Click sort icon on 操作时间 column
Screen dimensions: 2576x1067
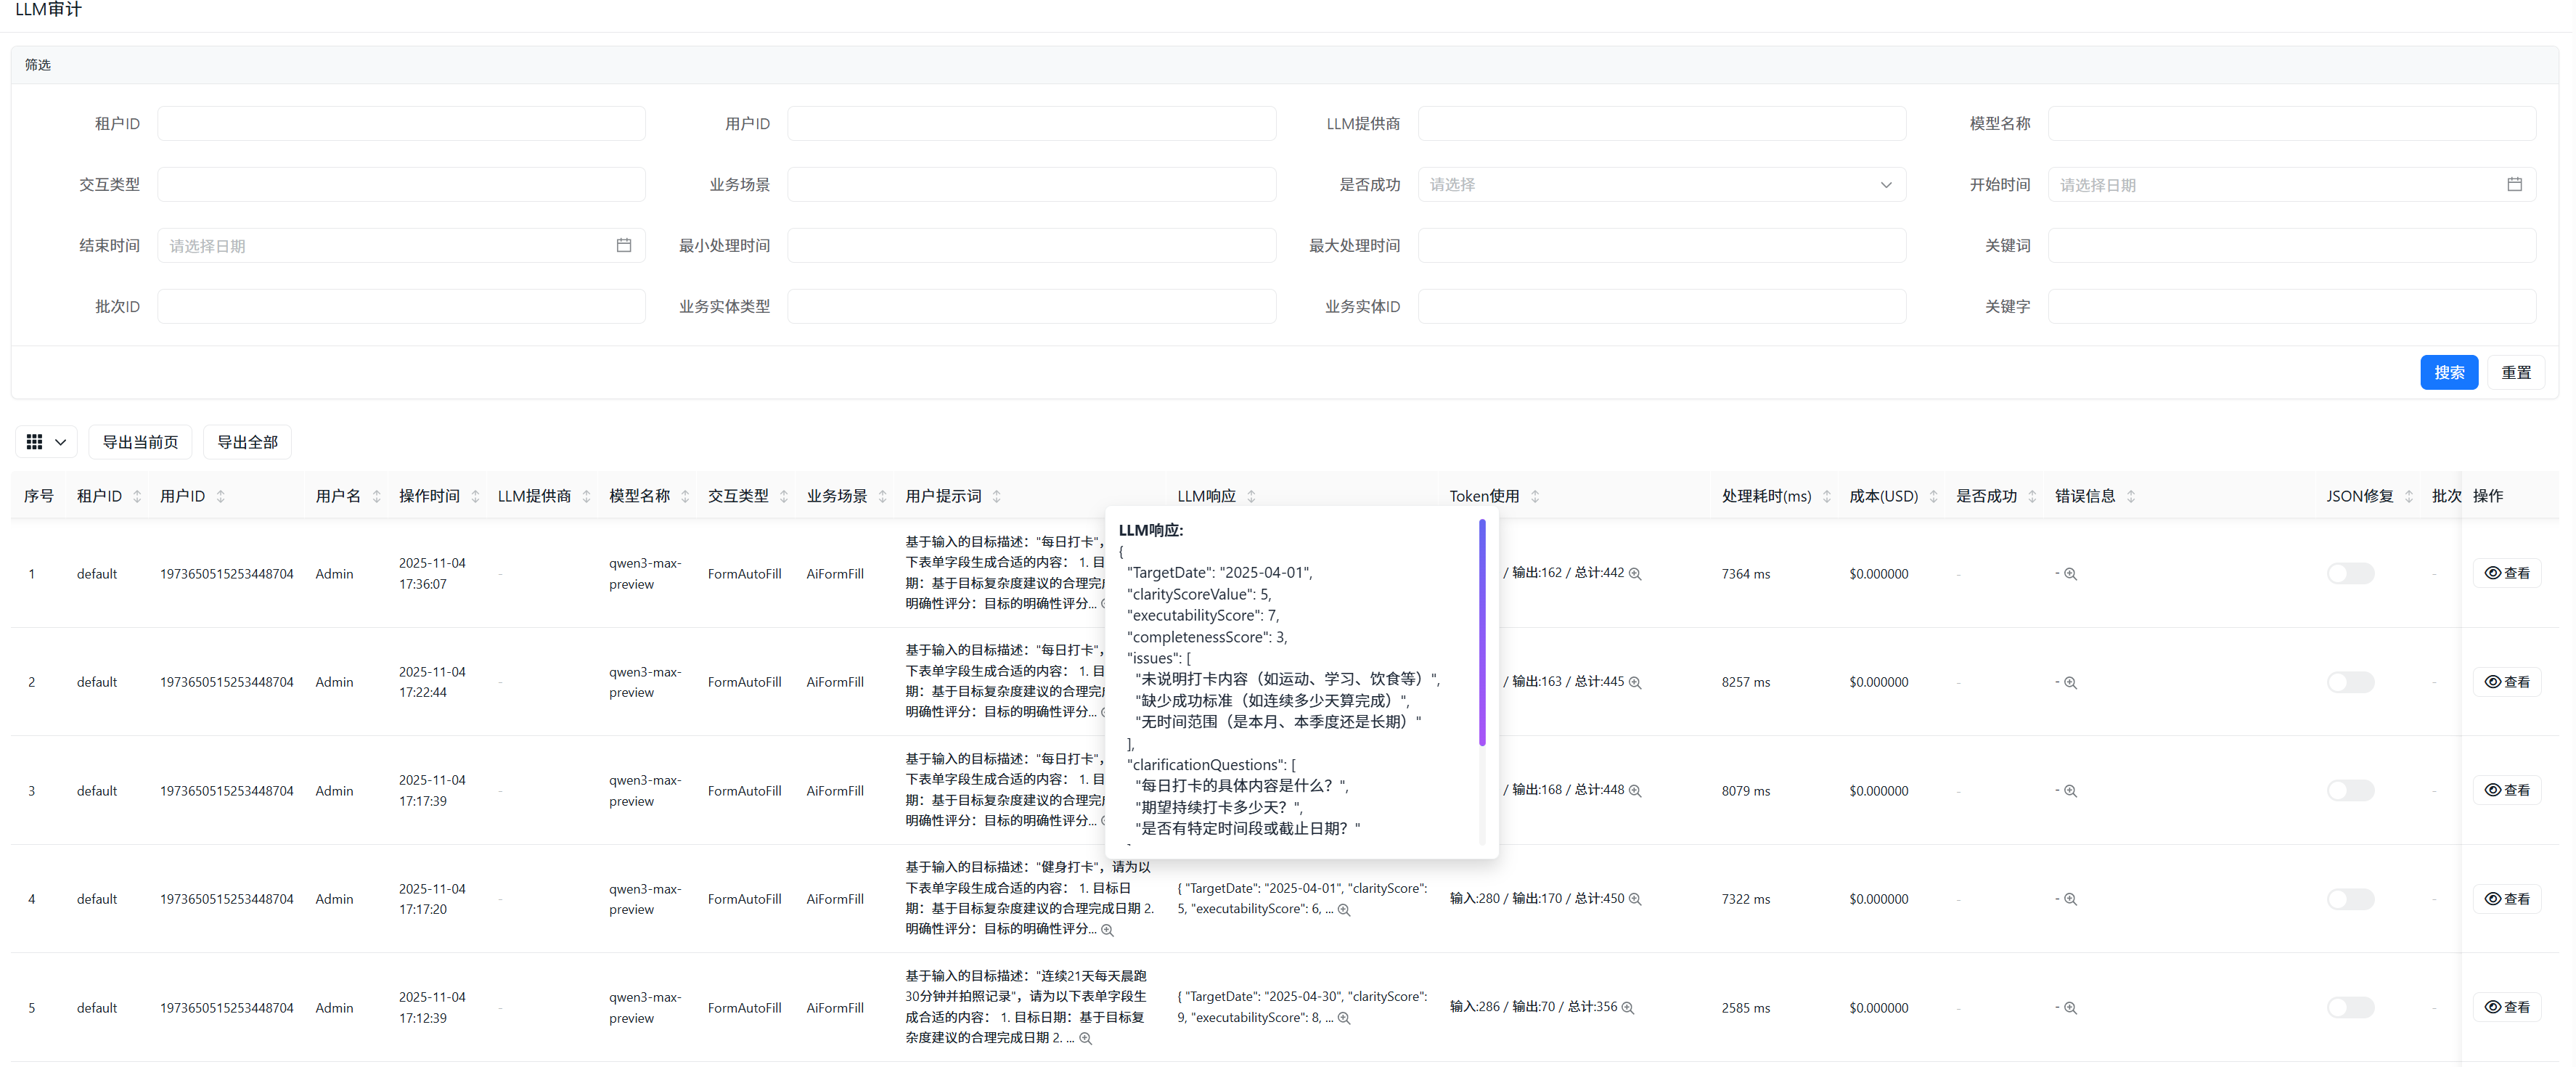coord(475,497)
